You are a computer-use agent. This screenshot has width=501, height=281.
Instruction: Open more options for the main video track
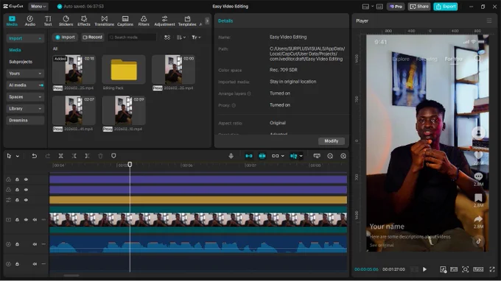tap(43, 220)
